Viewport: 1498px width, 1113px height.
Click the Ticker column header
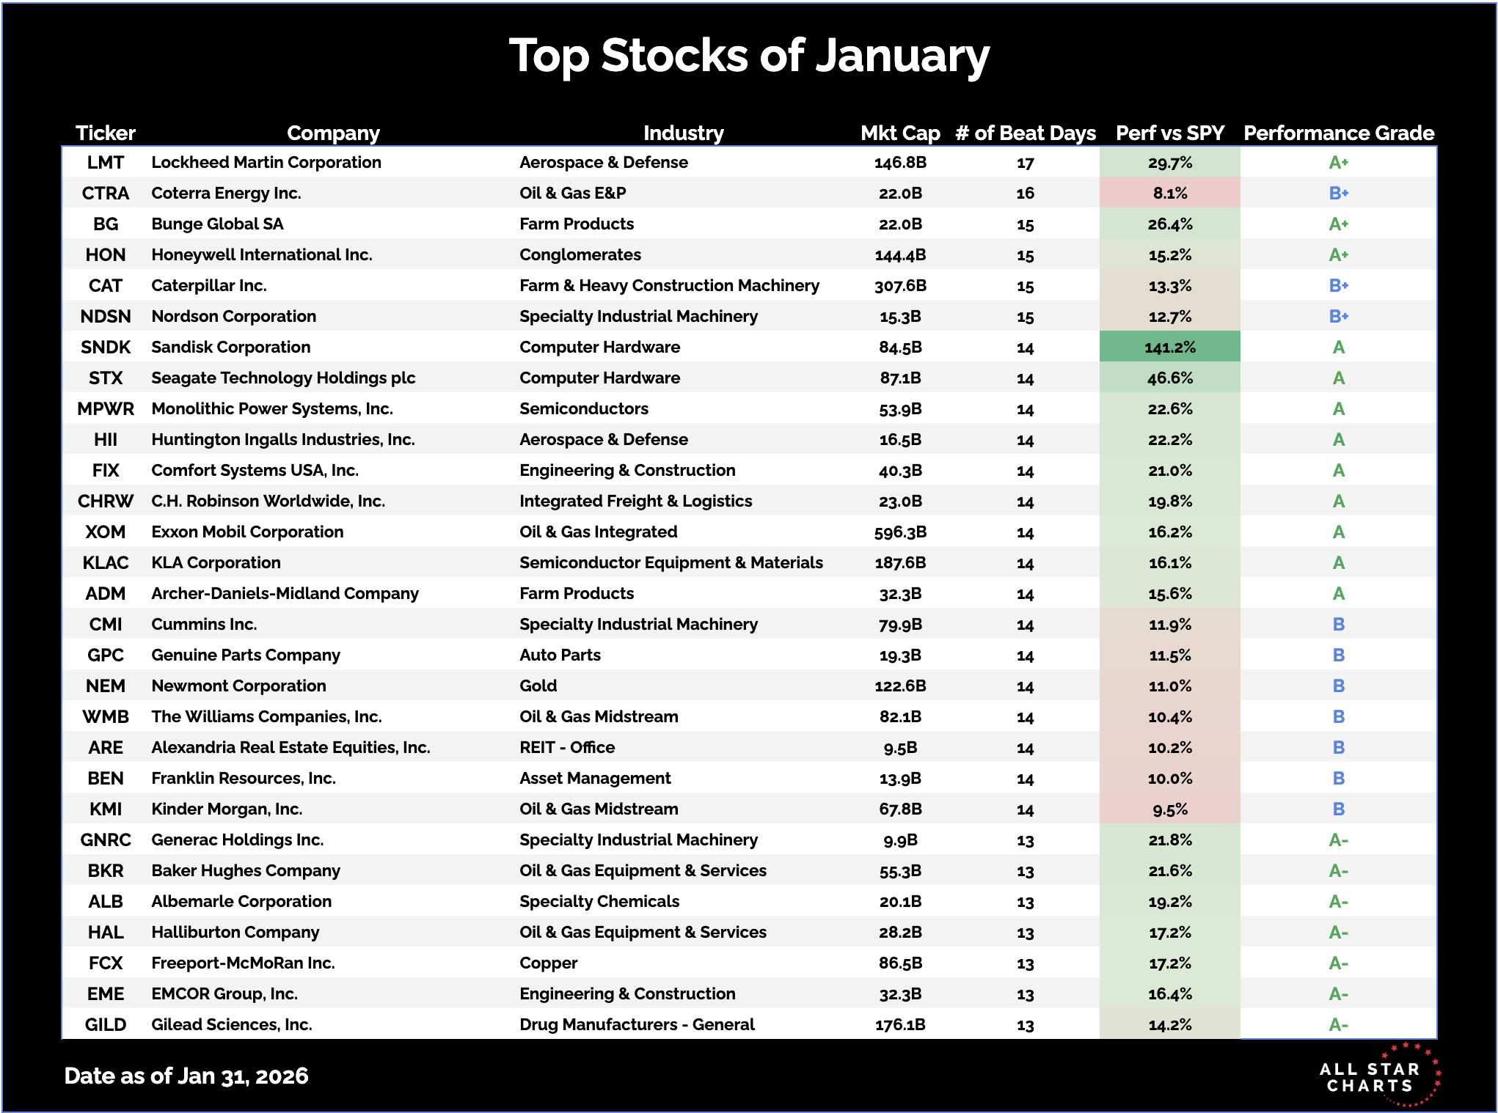coord(106,133)
